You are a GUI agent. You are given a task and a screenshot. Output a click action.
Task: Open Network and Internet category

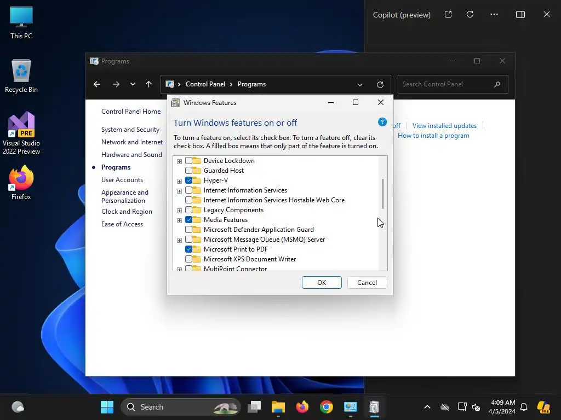point(132,142)
